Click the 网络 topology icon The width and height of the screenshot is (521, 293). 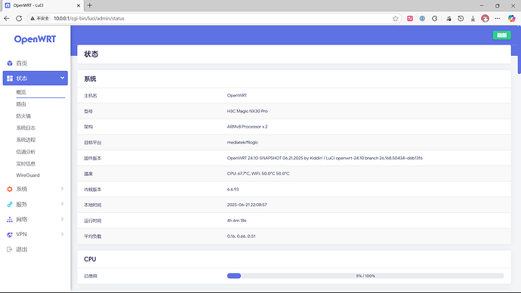point(10,219)
